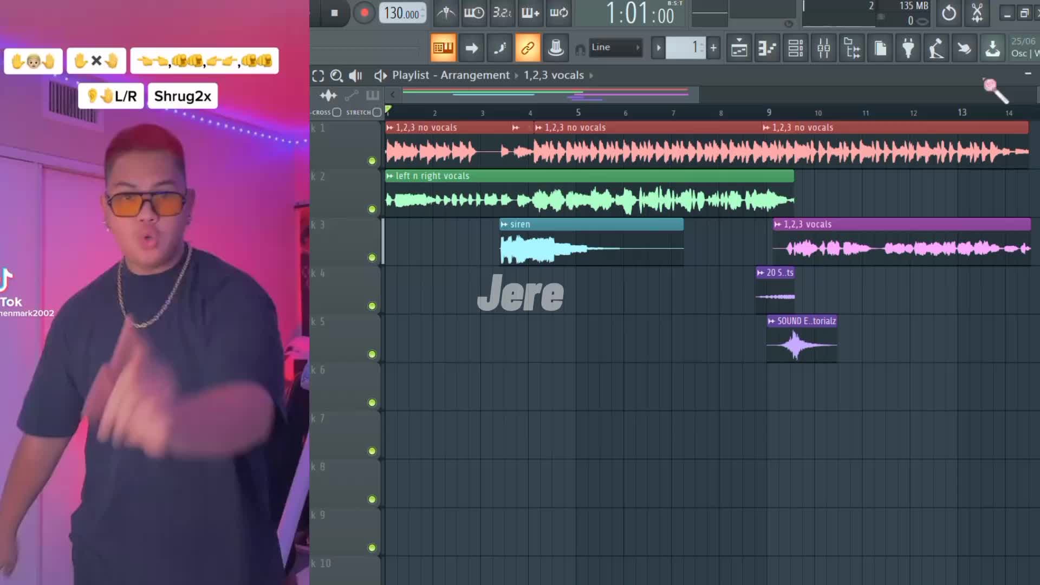Open the Mixer window

[x=823, y=48]
